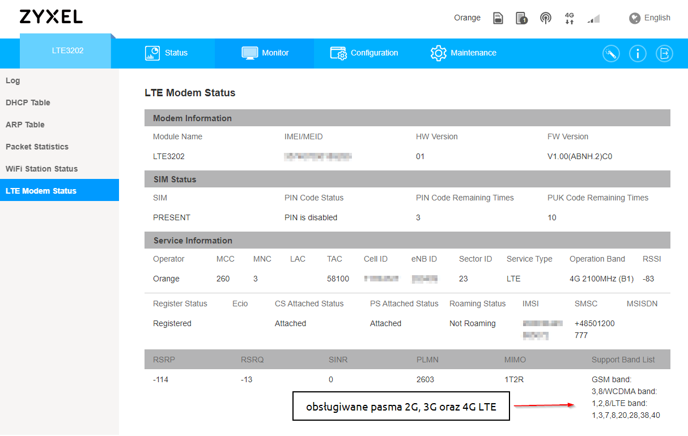This screenshot has height=436, width=688.
Task: Click the MIMO value 1T2R
Action: (514, 379)
